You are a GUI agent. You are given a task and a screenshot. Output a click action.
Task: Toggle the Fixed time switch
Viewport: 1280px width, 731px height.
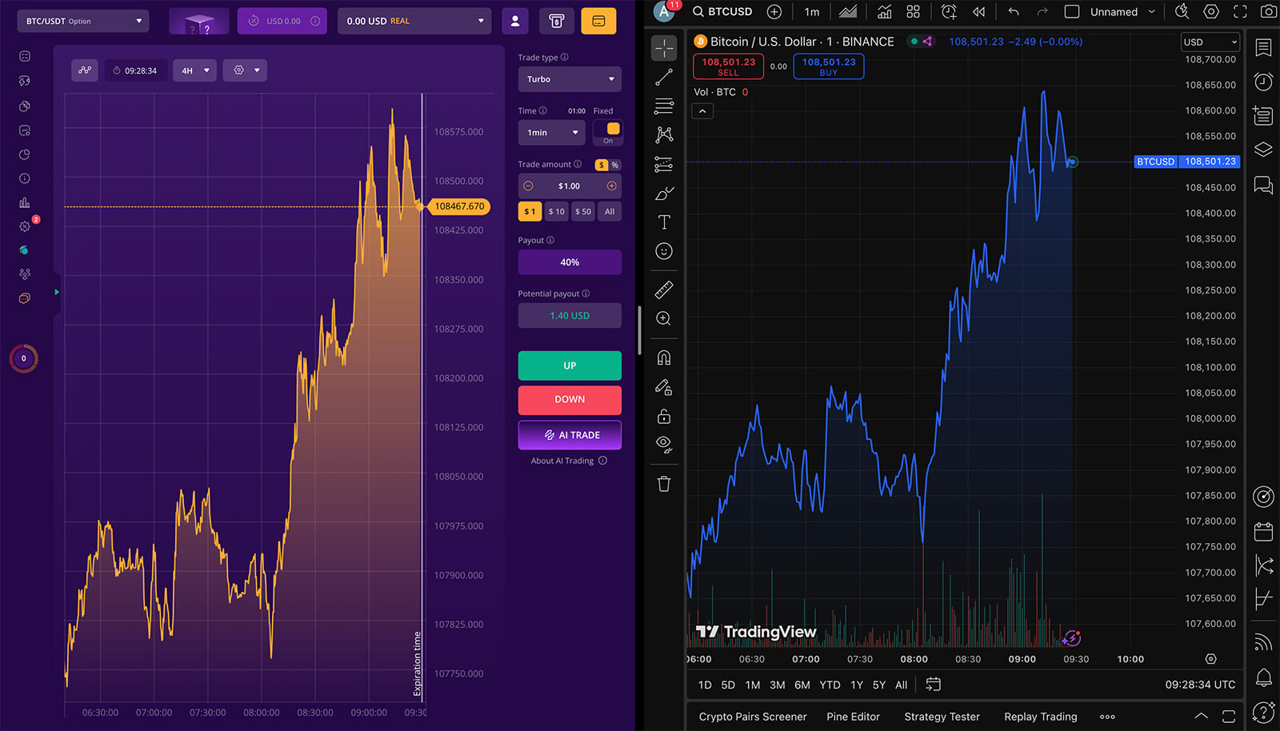coord(612,130)
